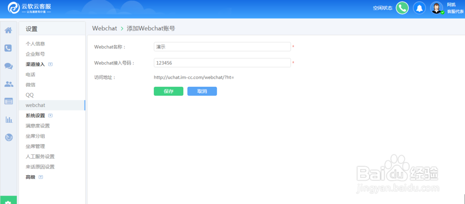Select 微信 channel
465x204 pixels.
pos(31,85)
